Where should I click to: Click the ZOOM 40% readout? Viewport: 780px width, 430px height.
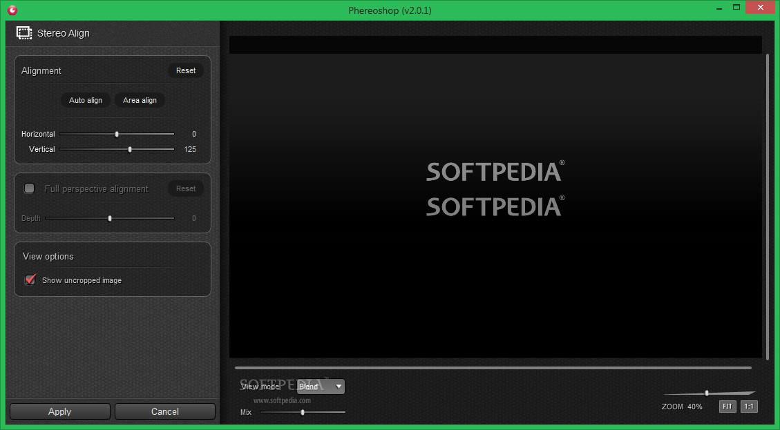pyautogui.click(x=682, y=407)
